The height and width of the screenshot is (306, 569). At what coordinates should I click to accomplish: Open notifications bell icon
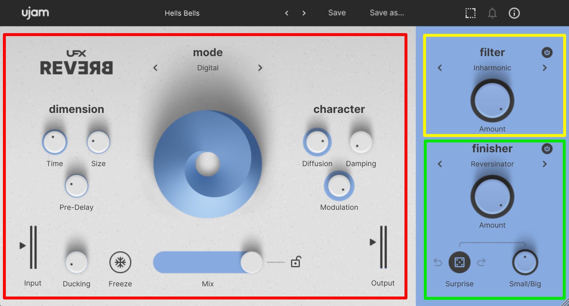coord(492,13)
